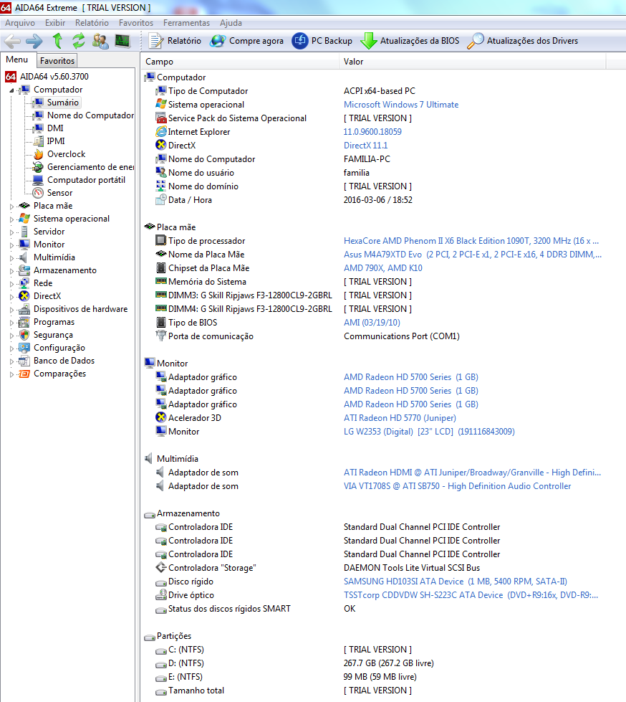Click the Campo column header
The width and height of the screenshot is (626, 702).
point(241,62)
